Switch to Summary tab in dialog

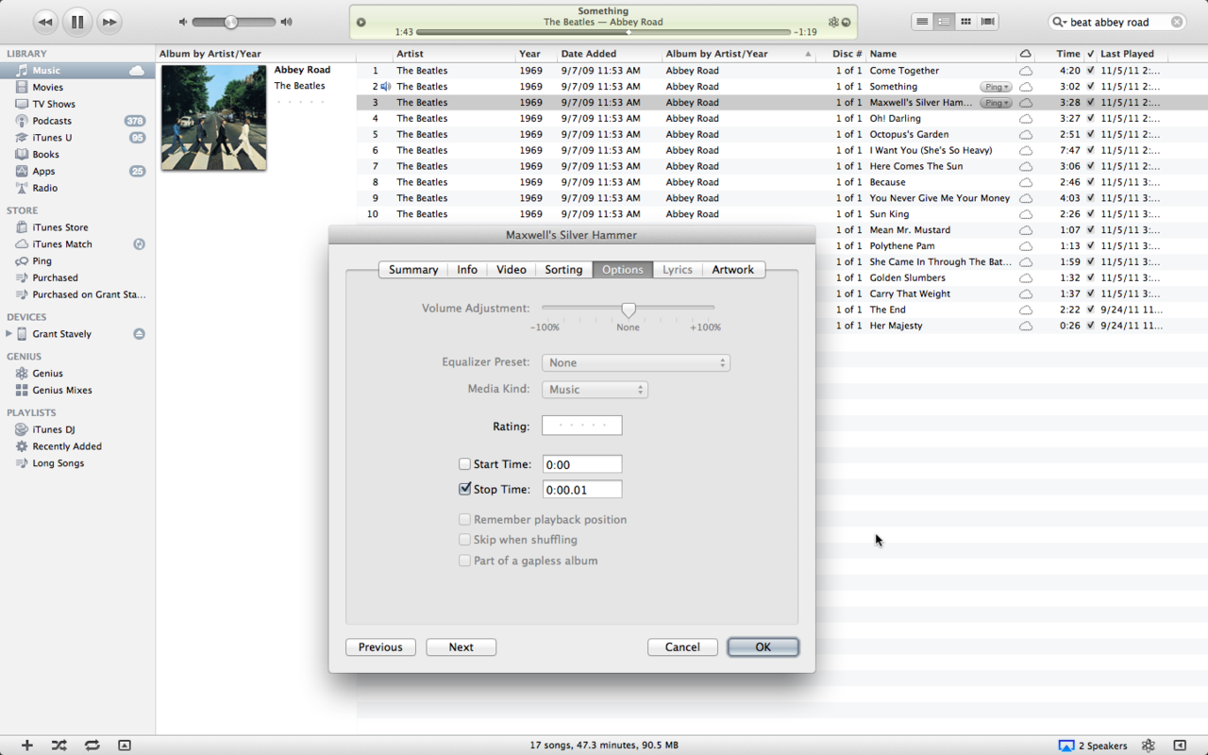[x=413, y=270]
